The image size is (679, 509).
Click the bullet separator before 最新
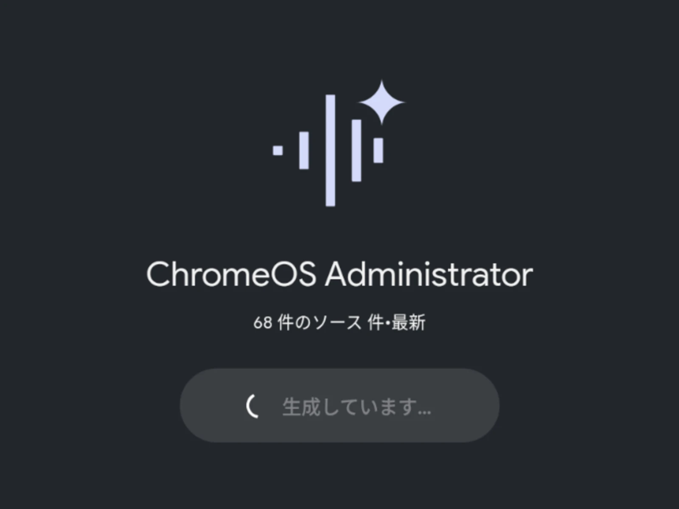[x=387, y=323]
